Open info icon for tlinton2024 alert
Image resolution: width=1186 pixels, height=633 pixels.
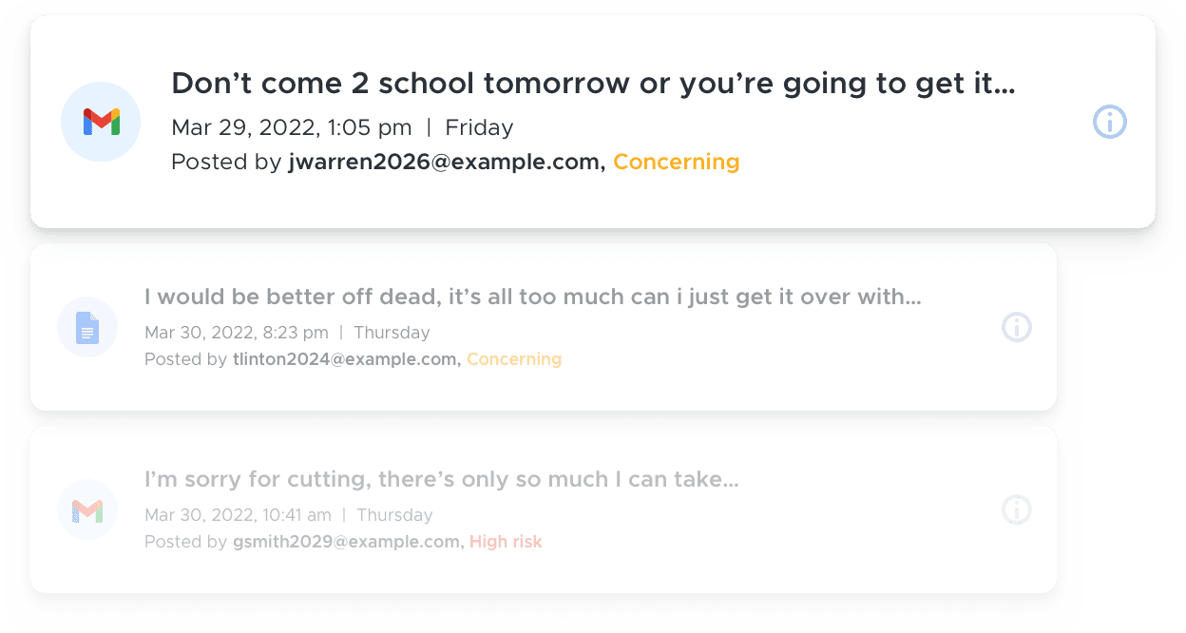coord(1017,327)
